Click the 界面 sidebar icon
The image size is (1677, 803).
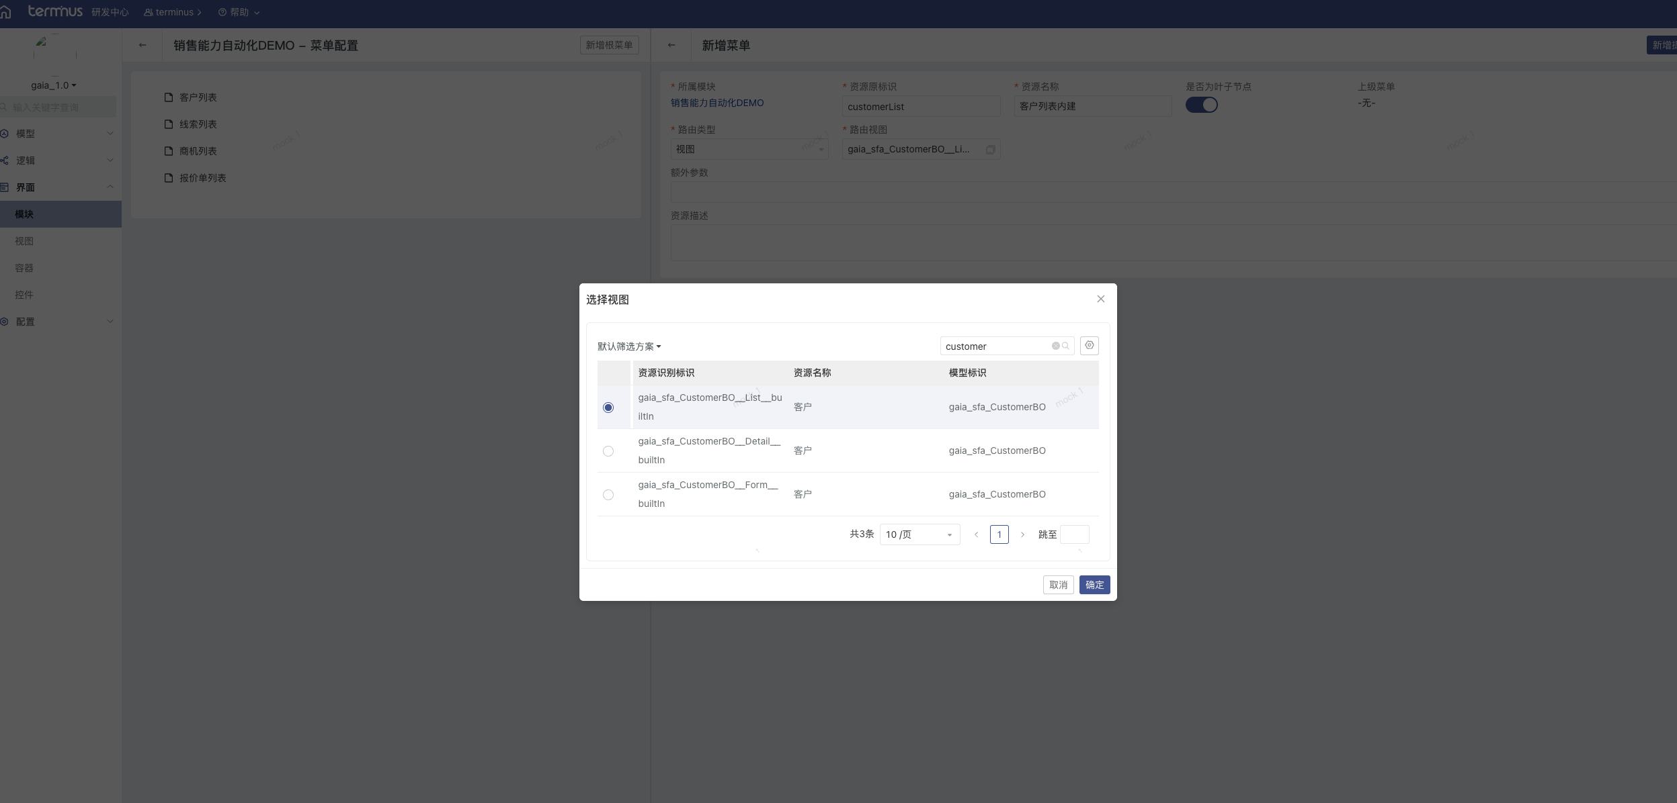click(4, 187)
